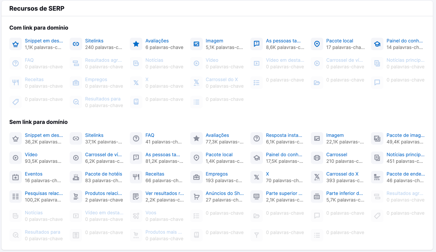436x252 pixels.
Task: Open Empregos link with 193 keywords
Action: [217, 174]
